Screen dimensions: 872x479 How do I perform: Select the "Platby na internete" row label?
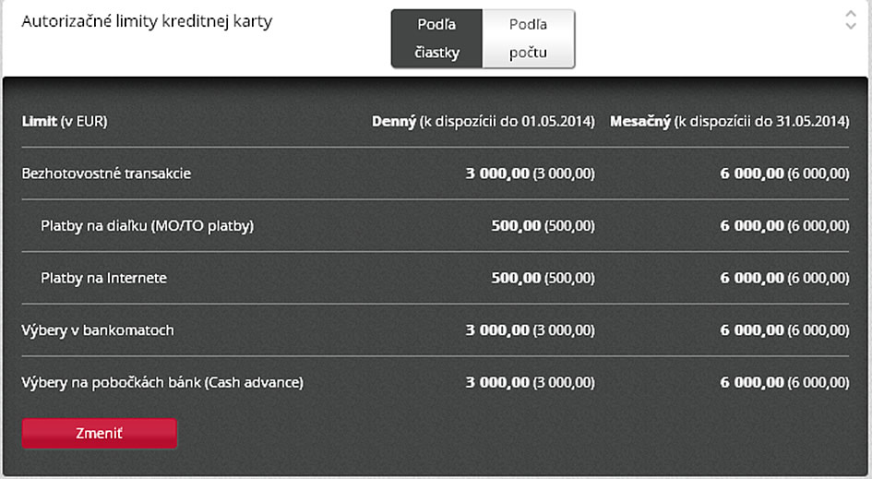point(104,278)
